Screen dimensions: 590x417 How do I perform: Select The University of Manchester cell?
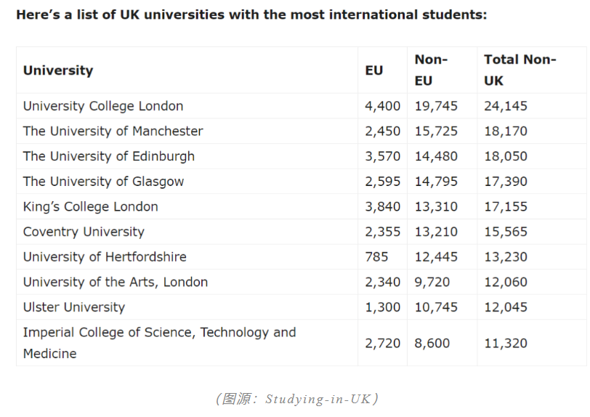113,131
